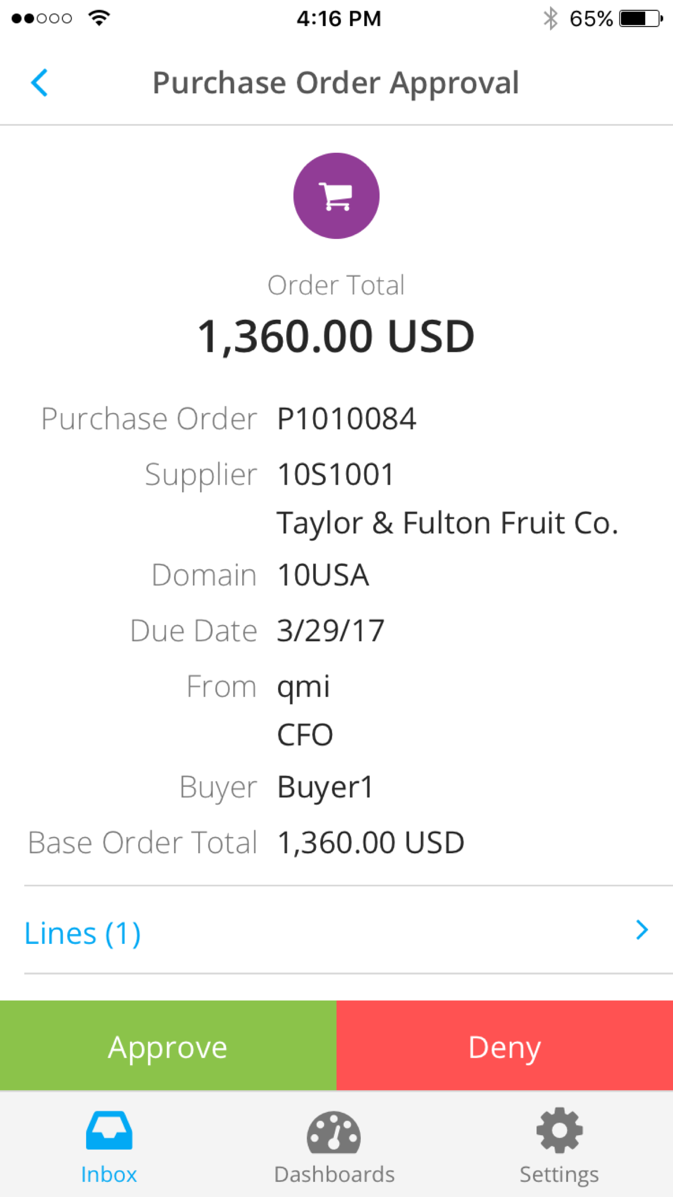Tap the Bluetooth status icon

551,18
